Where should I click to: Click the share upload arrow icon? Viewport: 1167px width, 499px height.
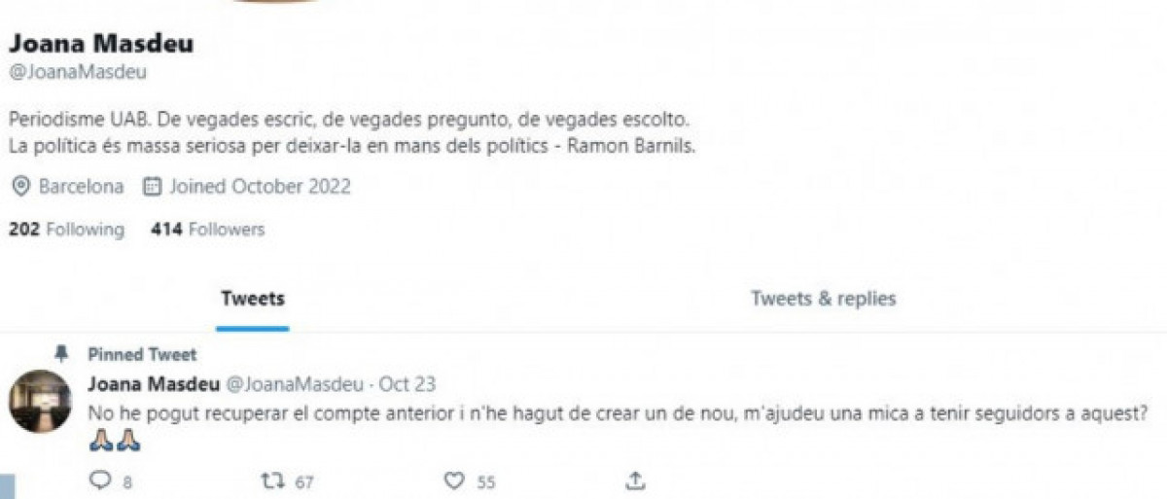coord(634,481)
